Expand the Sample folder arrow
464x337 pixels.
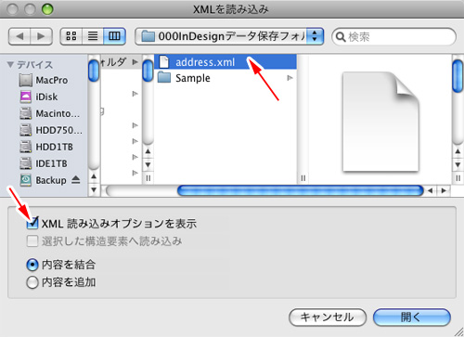click(x=290, y=78)
